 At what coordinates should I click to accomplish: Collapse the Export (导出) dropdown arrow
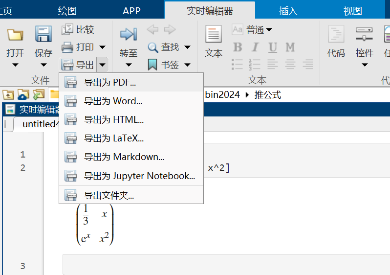point(102,65)
